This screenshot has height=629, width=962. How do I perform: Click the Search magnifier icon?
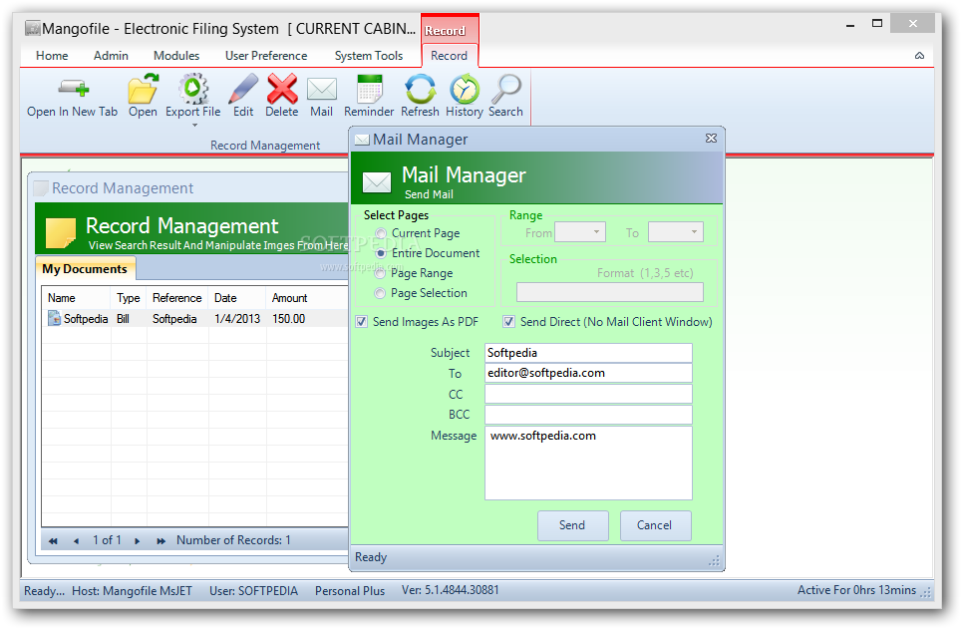coord(506,89)
